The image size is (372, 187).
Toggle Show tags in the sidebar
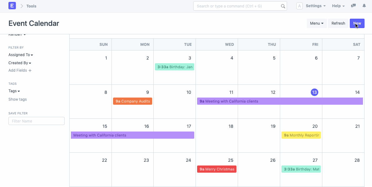click(x=17, y=99)
